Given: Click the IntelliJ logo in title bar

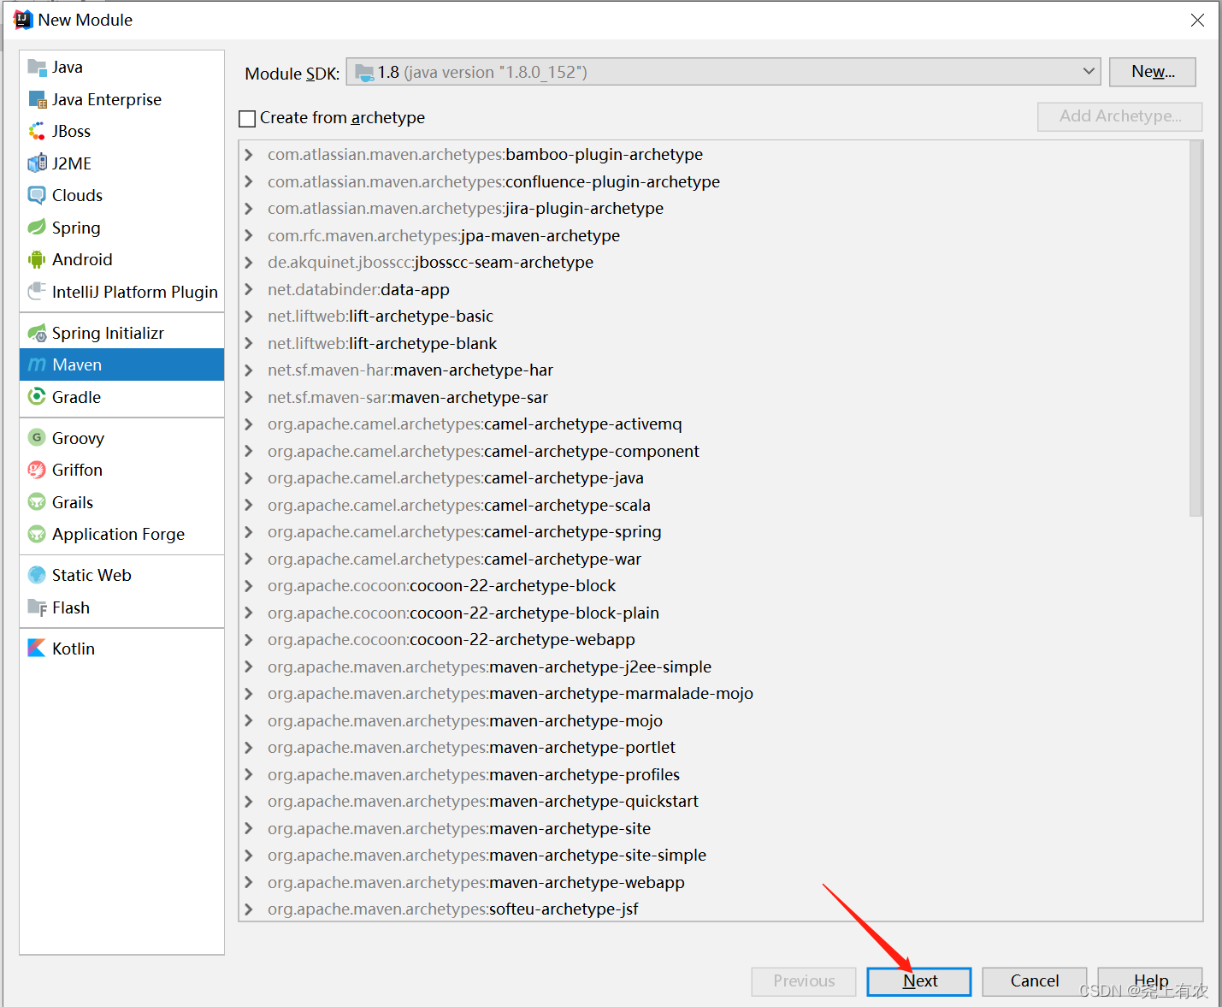Looking at the screenshot, I should pos(23,20).
